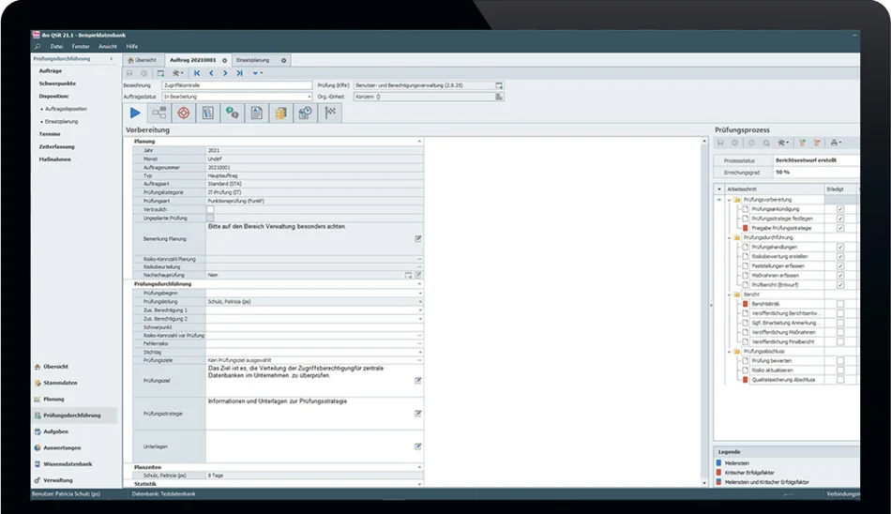The image size is (891, 514).
Task: Open the Stammdaten module
Action: (x=60, y=383)
